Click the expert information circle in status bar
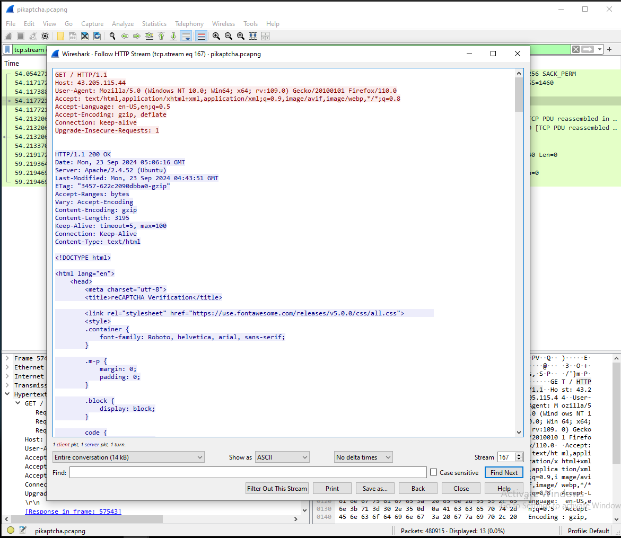The height and width of the screenshot is (538, 621). click(x=11, y=530)
